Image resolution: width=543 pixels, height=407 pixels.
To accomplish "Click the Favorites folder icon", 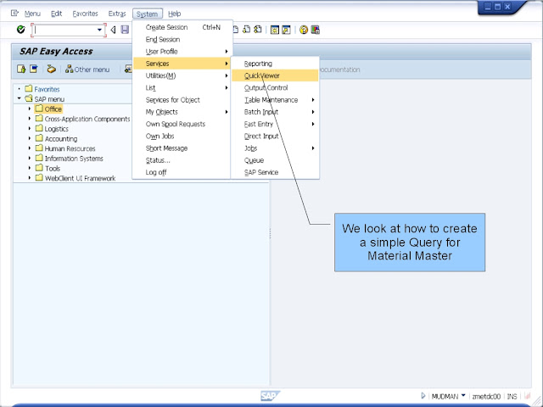I will pos(29,88).
